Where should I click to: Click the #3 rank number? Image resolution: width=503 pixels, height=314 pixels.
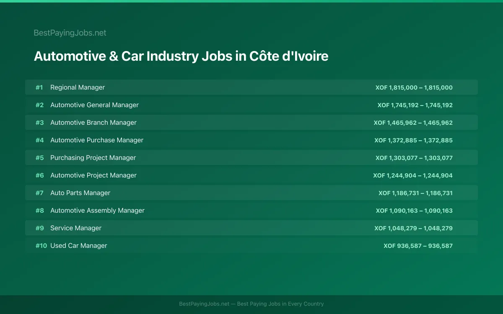click(39, 123)
